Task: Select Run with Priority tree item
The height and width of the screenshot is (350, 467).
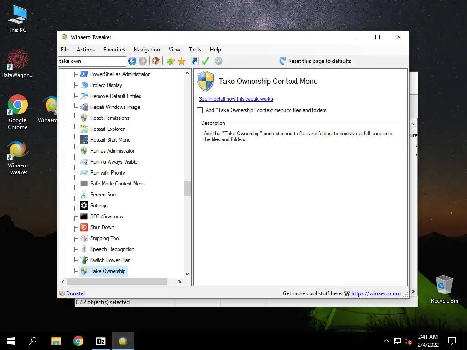Action: [x=108, y=173]
